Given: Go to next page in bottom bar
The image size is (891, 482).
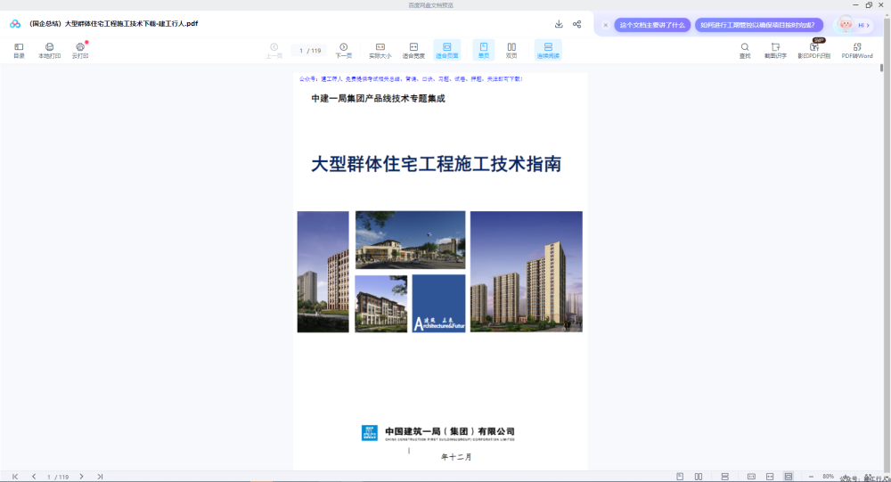Looking at the screenshot, I should click(81, 477).
